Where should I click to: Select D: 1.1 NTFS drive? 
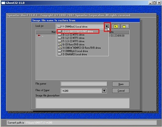[x=82, y=35]
